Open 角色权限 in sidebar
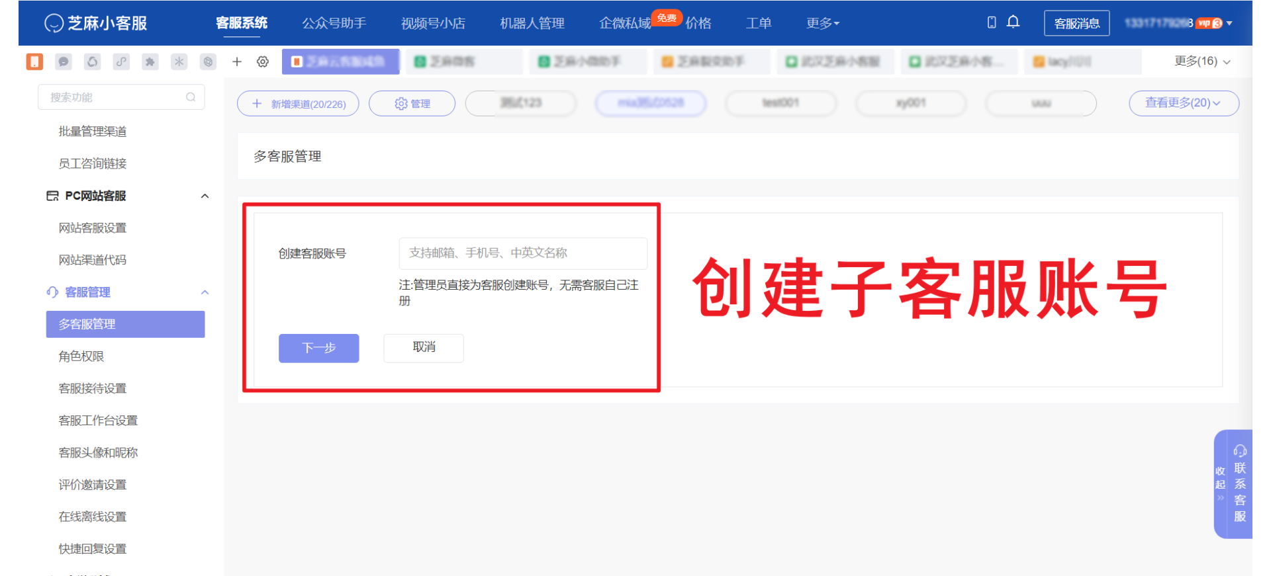1271x576 pixels. [x=81, y=356]
